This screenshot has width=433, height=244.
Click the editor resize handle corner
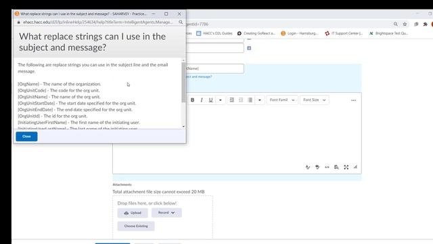(355, 167)
